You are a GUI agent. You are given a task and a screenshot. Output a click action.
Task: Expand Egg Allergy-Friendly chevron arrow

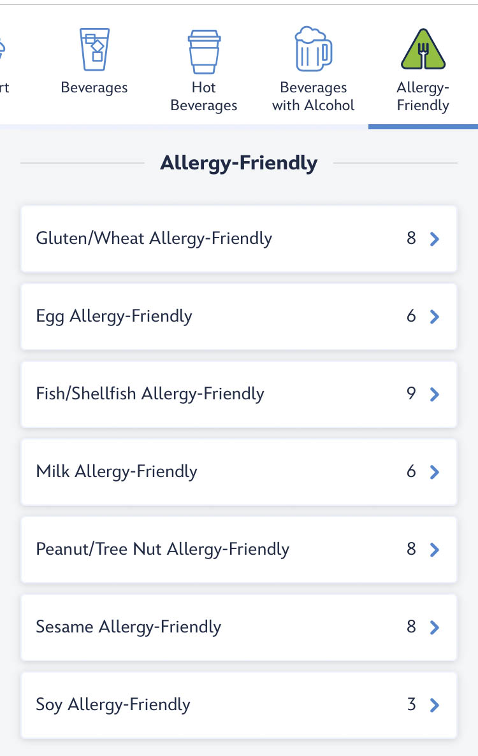point(435,317)
